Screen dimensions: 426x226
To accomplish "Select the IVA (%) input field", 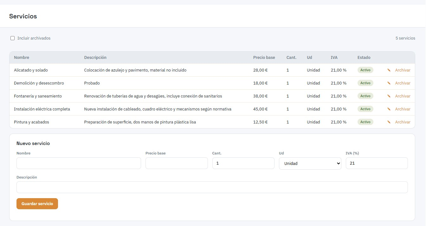I will 377,163.
